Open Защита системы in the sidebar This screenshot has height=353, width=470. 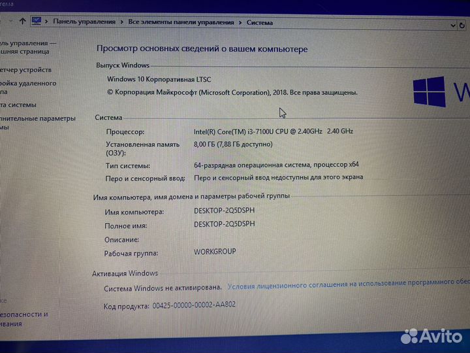click(18, 105)
